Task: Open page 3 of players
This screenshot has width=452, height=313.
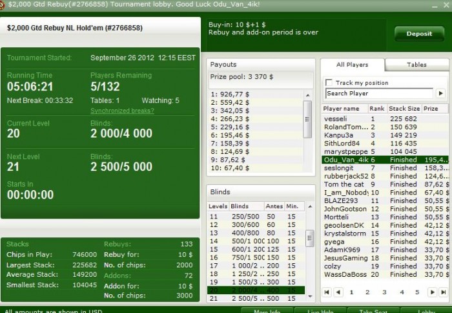Action: pyautogui.click(x=384, y=292)
